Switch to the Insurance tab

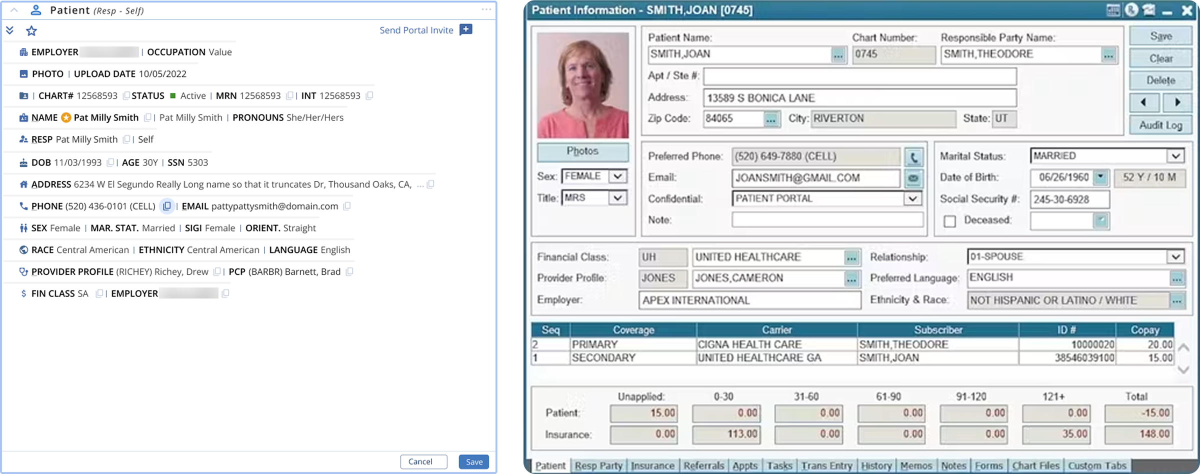tap(652, 465)
